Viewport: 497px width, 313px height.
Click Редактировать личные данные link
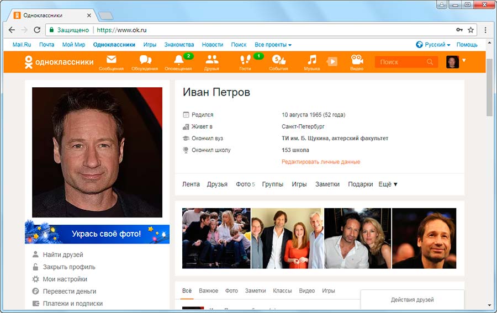321,162
